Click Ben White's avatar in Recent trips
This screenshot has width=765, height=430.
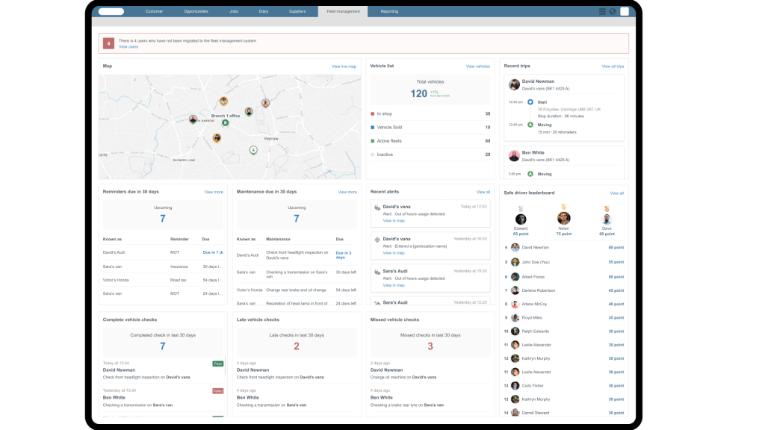pos(513,155)
